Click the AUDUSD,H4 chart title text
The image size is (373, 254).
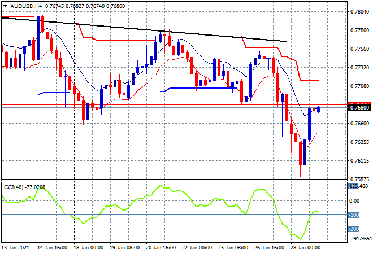click(x=27, y=6)
